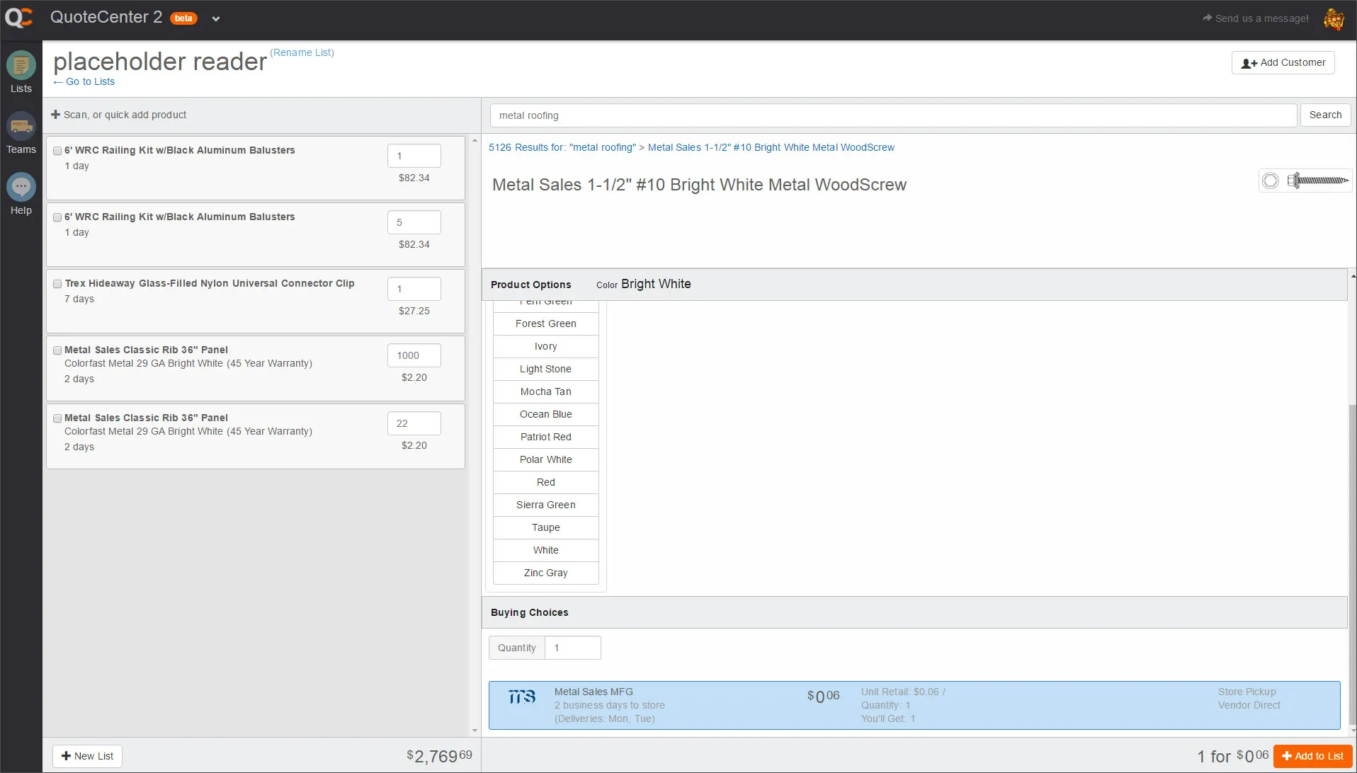Click the plus icon for quick add product
This screenshot has width=1357, height=773.
(x=55, y=115)
